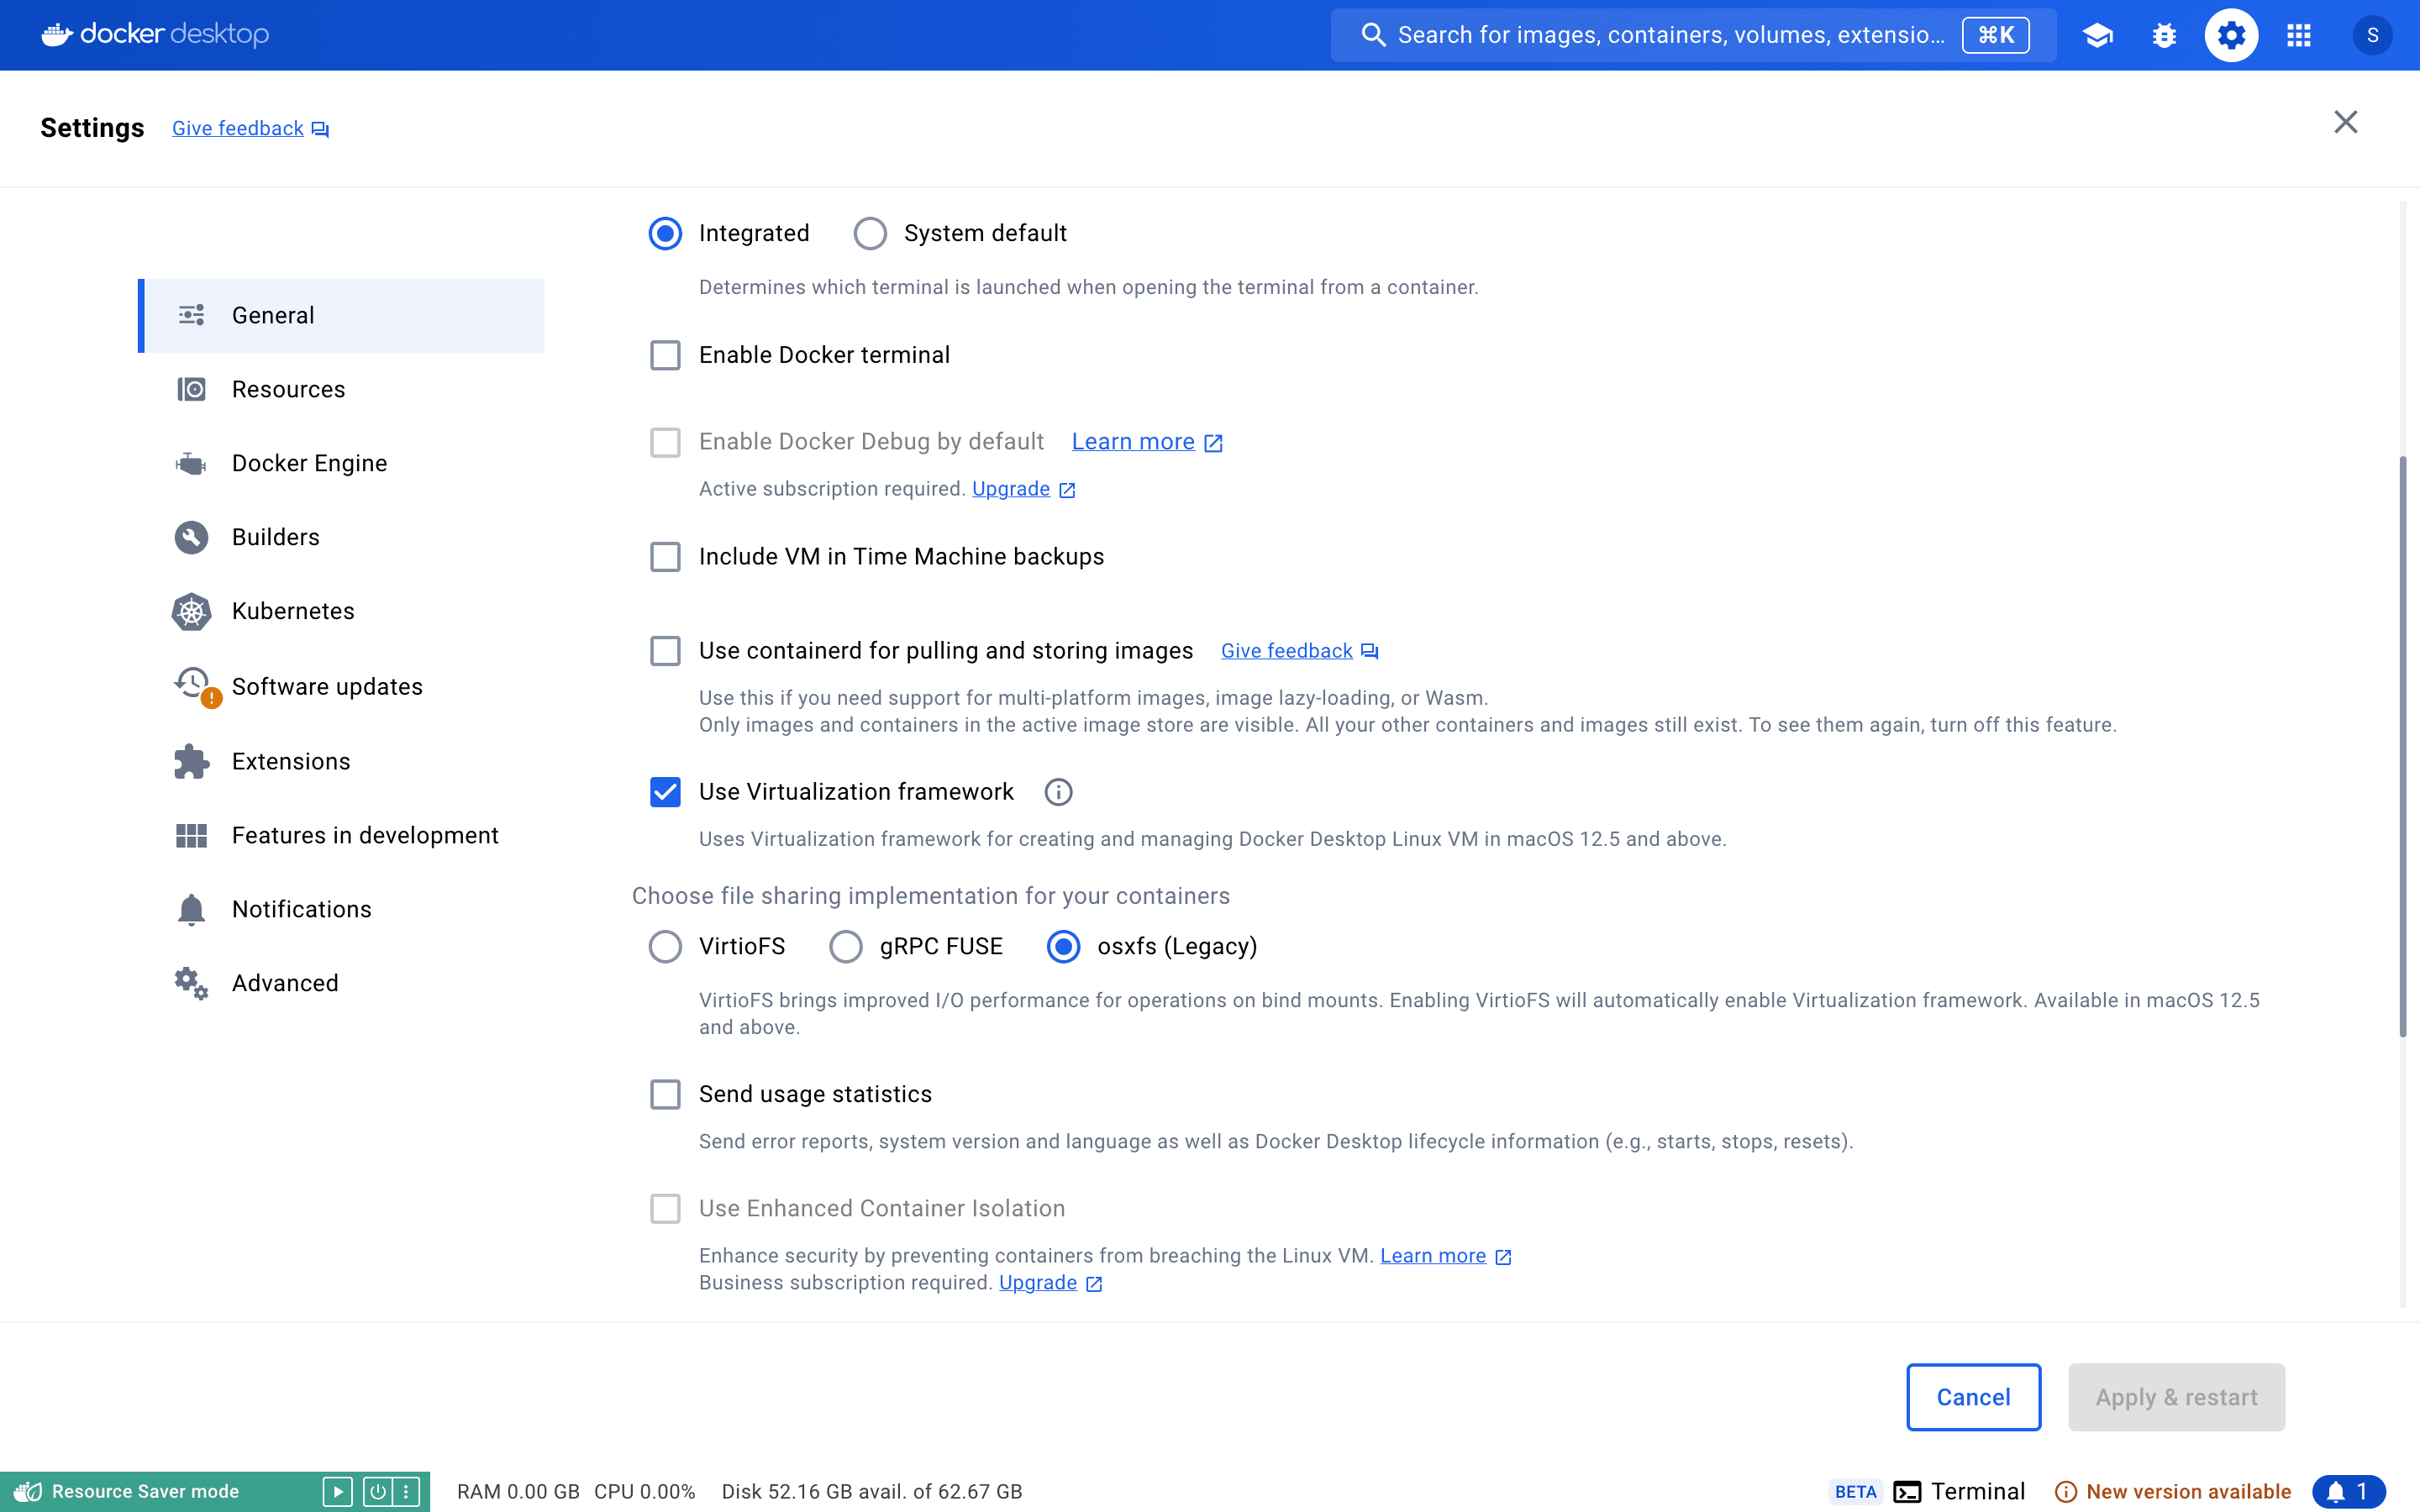Screen dimensions: 2420x1512
Task: Open the Settings gear icon in header
Action: click(x=2231, y=35)
